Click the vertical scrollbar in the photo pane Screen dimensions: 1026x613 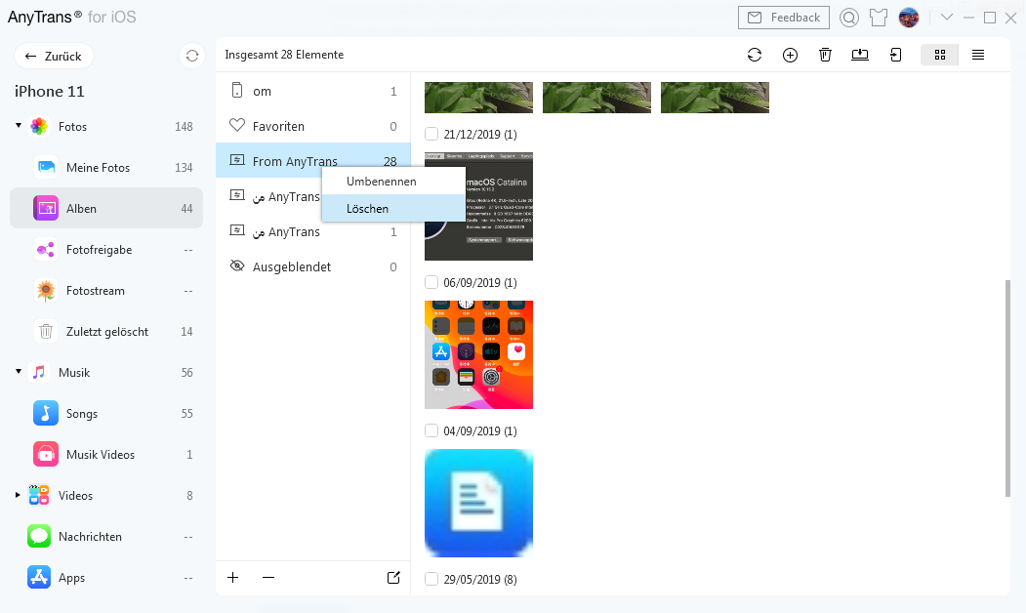click(1007, 388)
